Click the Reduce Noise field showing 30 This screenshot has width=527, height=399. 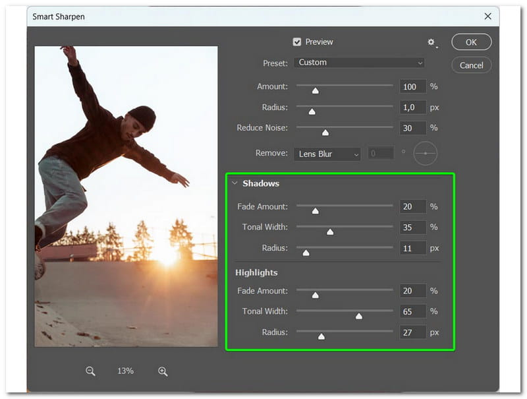413,128
